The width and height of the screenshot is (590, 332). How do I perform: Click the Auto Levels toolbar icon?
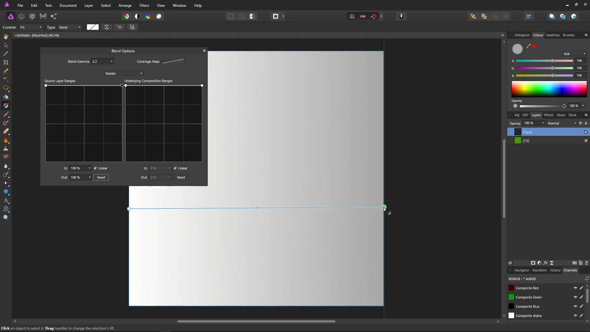point(127,16)
